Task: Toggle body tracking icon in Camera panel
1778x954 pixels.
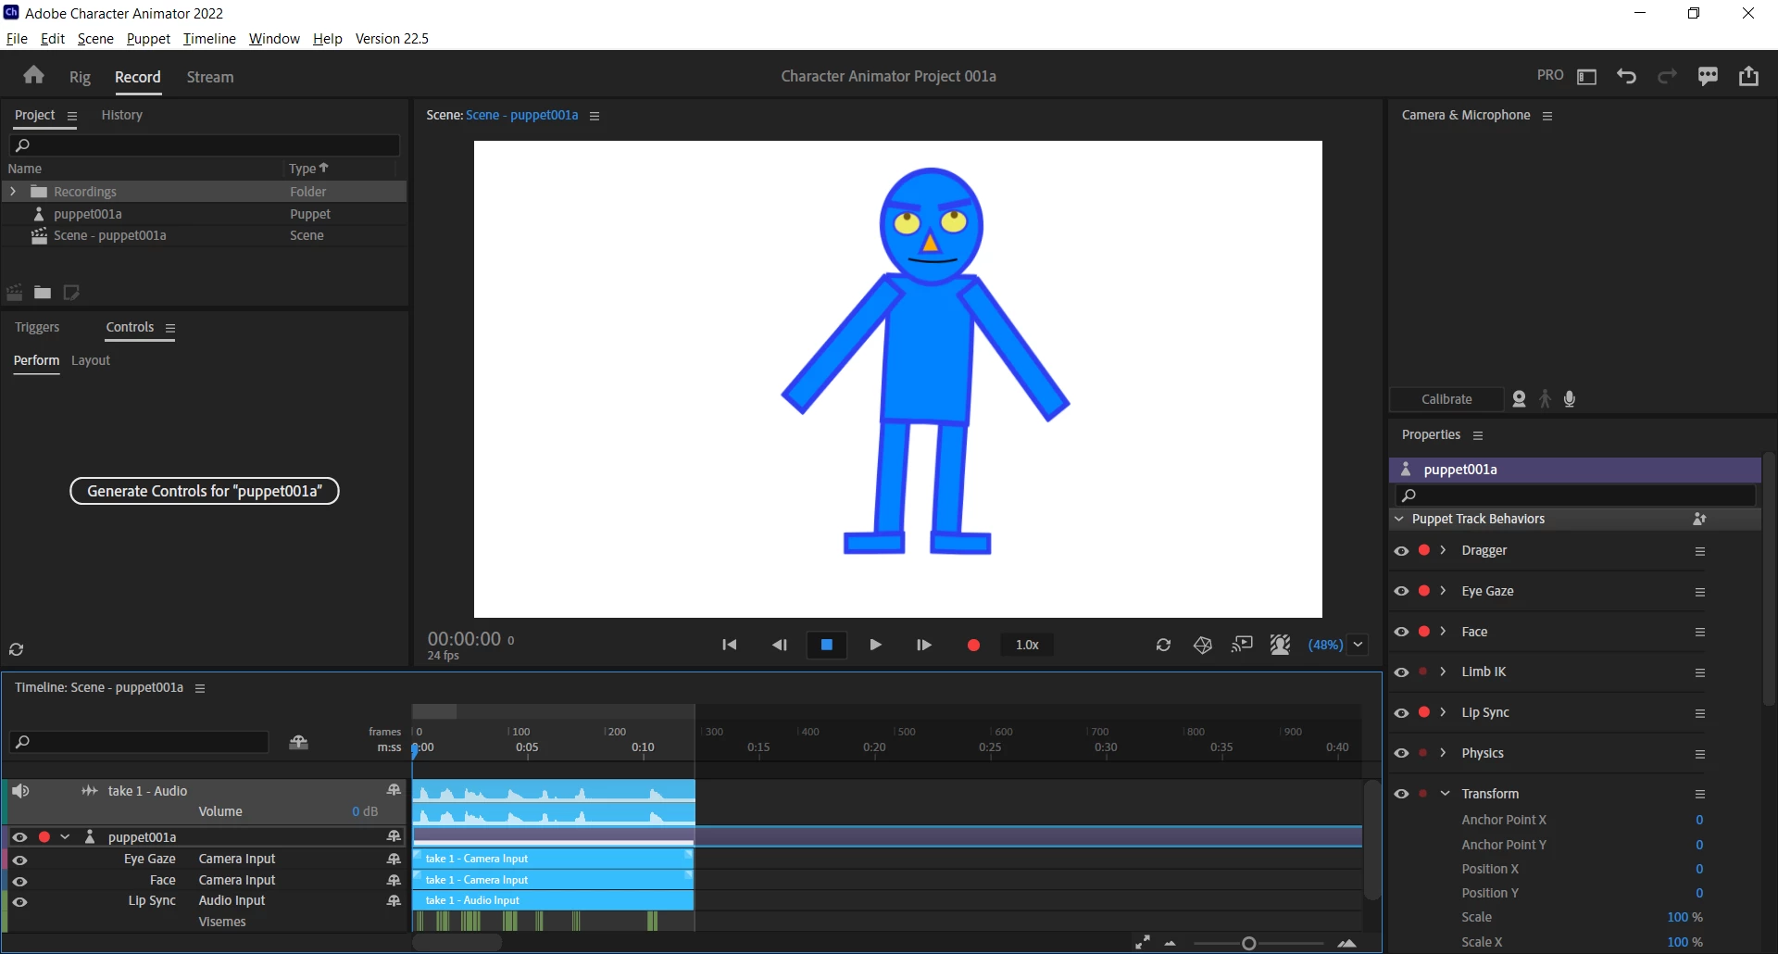Action: tap(1545, 399)
